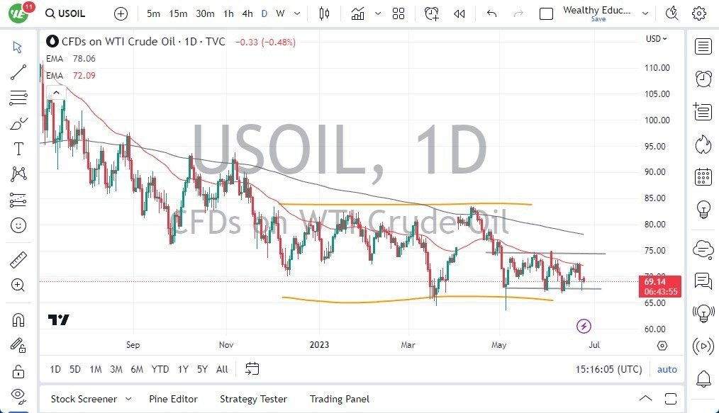Open the Brush drawing tool
Screen dimensions: 719x413
[x=19, y=123]
